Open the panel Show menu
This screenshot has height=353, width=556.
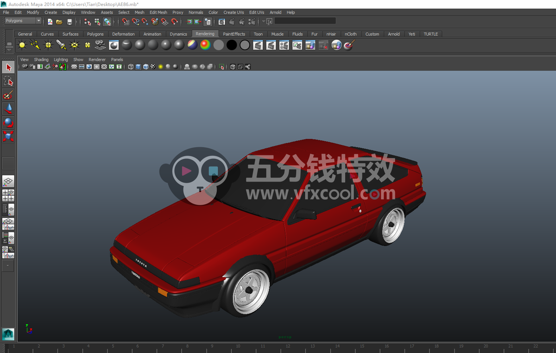coord(78,59)
